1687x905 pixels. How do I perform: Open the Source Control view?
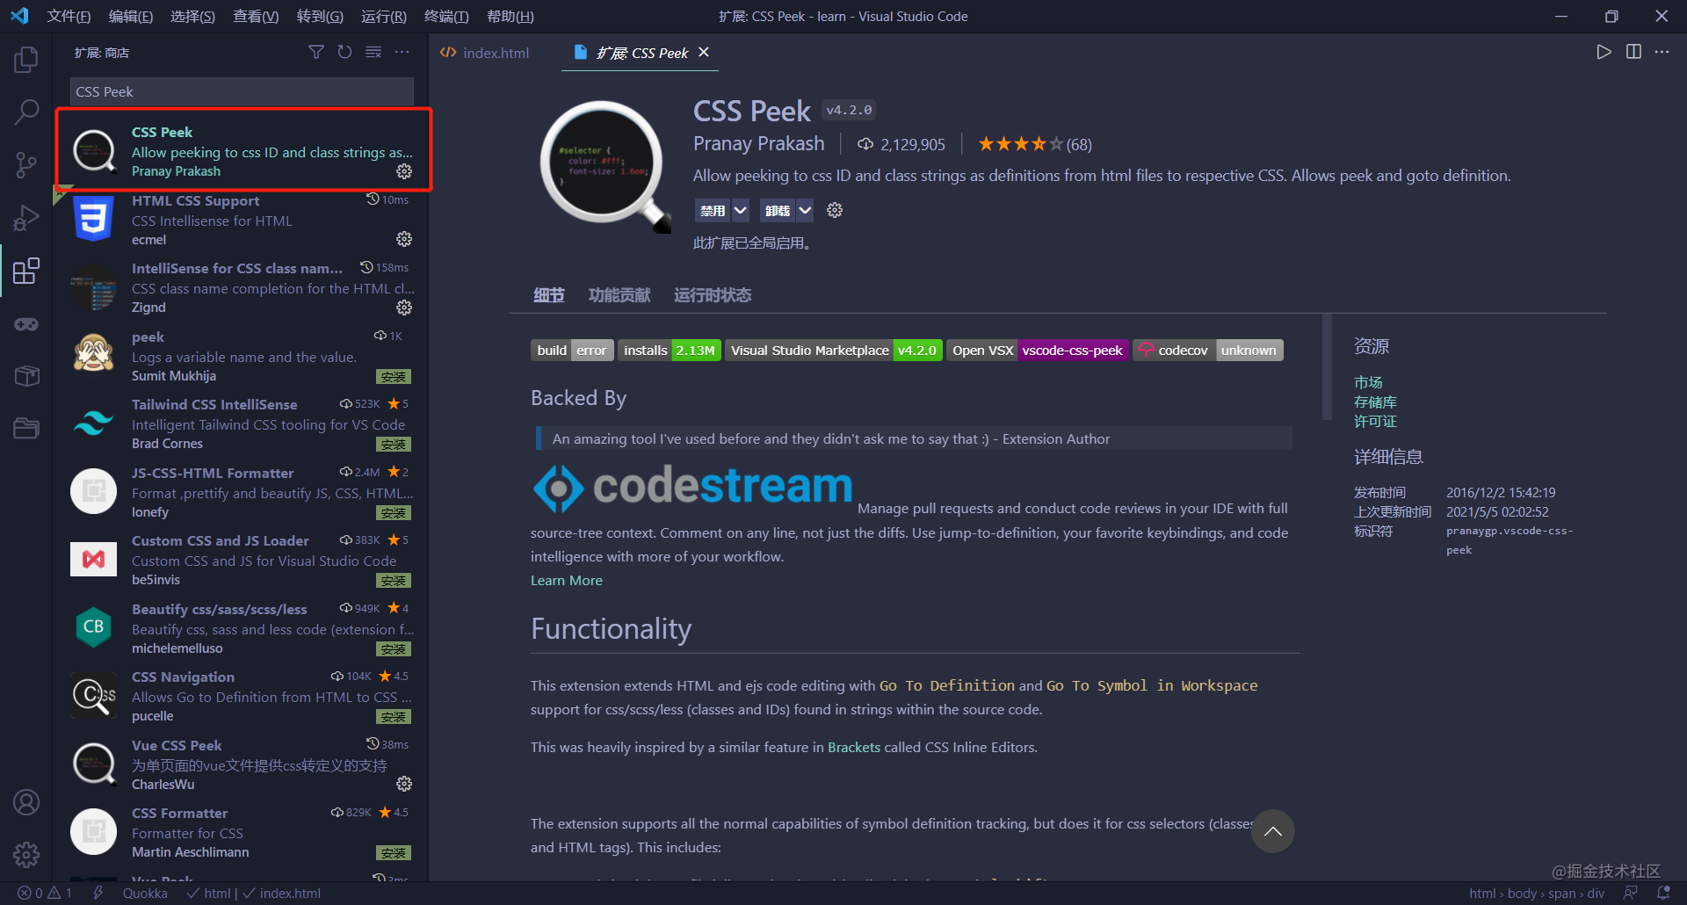pos(26,164)
